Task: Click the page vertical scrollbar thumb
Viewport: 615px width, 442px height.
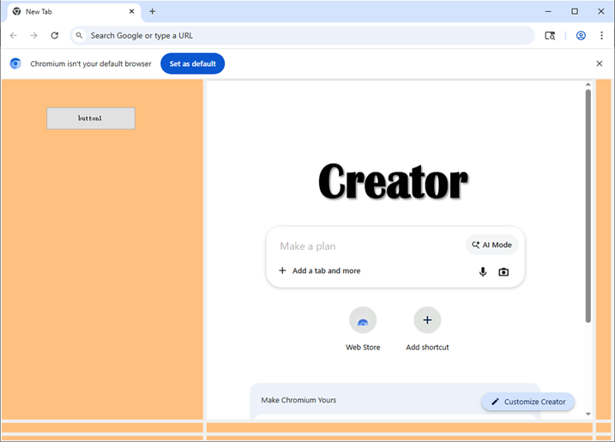Action: pyautogui.click(x=588, y=206)
